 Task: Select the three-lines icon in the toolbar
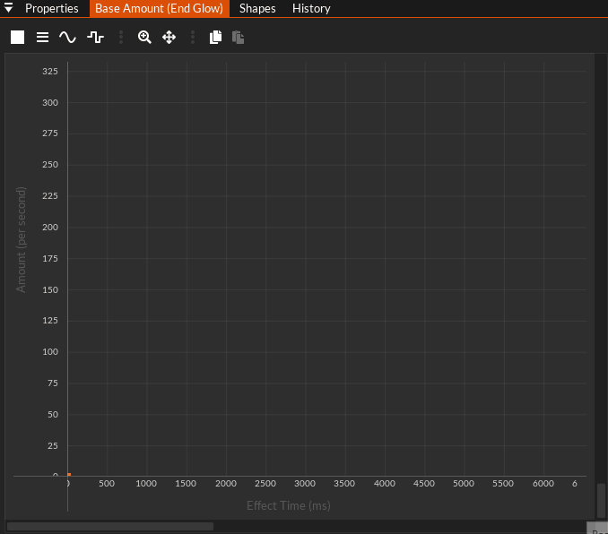42,38
